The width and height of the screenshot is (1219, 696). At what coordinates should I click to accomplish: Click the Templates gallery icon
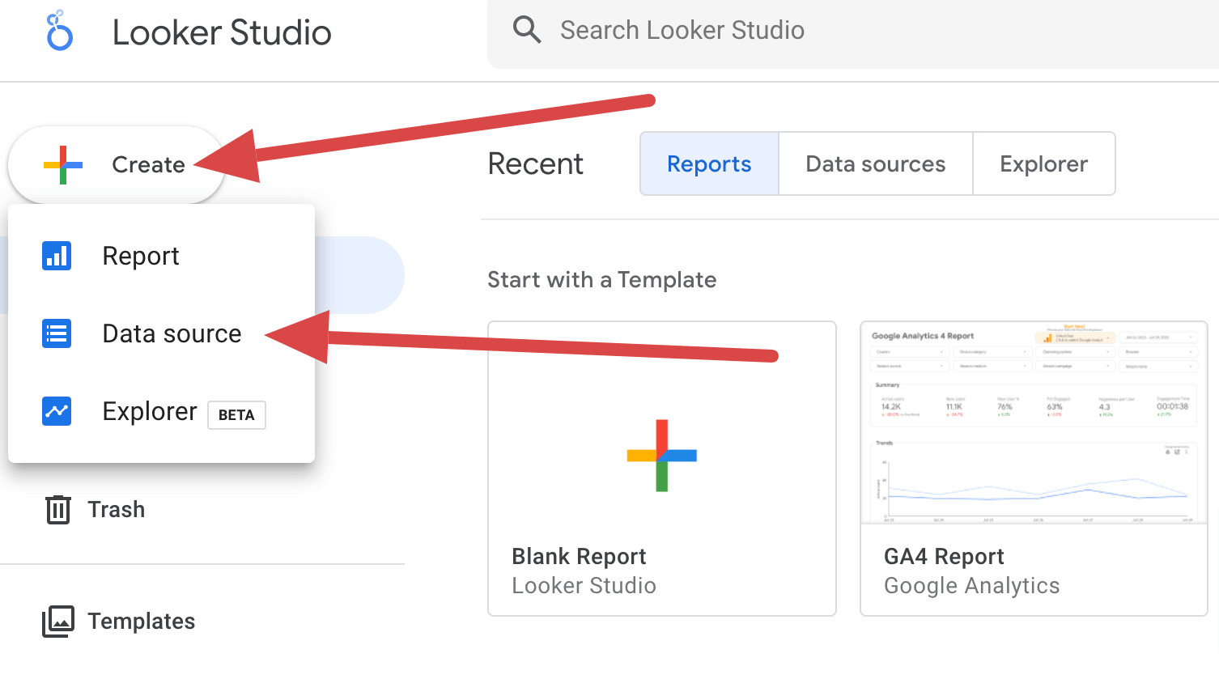pyautogui.click(x=58, y=622)
